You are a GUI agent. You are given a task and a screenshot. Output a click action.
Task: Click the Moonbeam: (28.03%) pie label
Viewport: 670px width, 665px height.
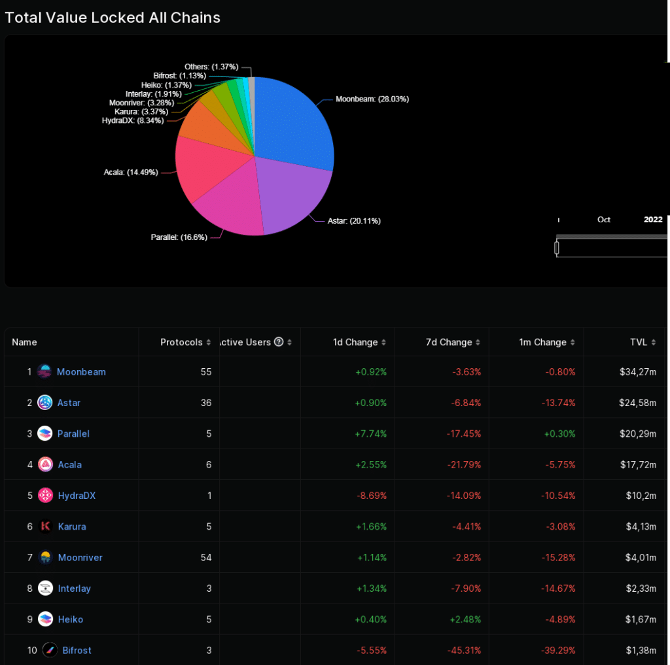click(x=372, y=99)
